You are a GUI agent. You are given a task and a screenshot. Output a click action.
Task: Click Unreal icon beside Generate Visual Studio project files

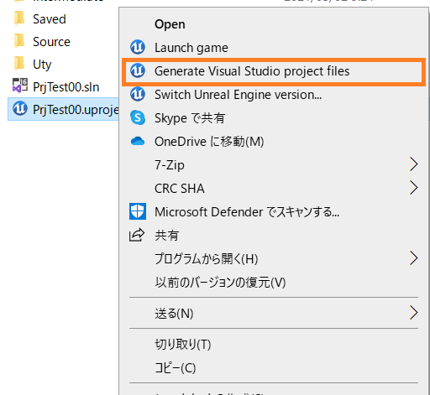[138, 70]
